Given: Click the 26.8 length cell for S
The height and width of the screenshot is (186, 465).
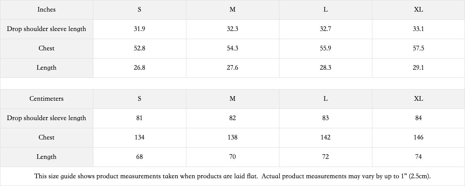Looking at the screenshot, I should 139,68.
